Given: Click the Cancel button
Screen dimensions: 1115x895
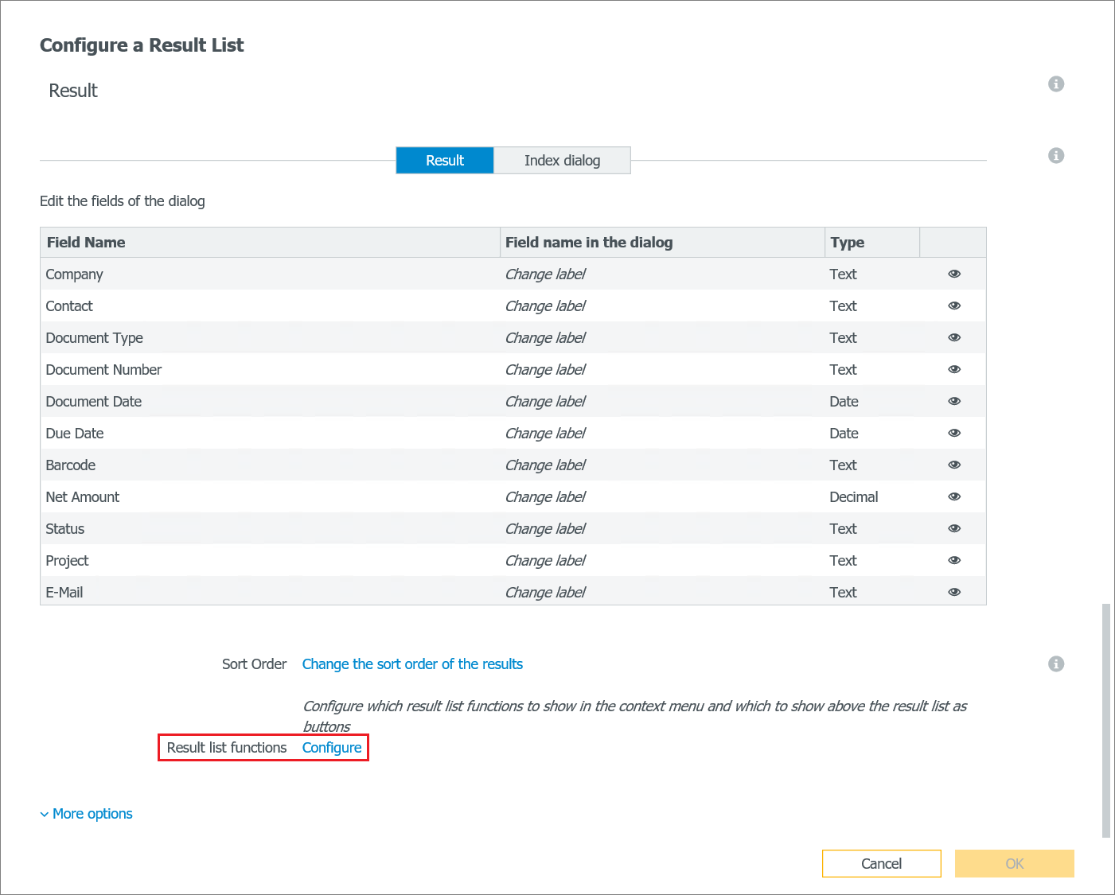Looking at the screenshot, I should tap(881, 863).
